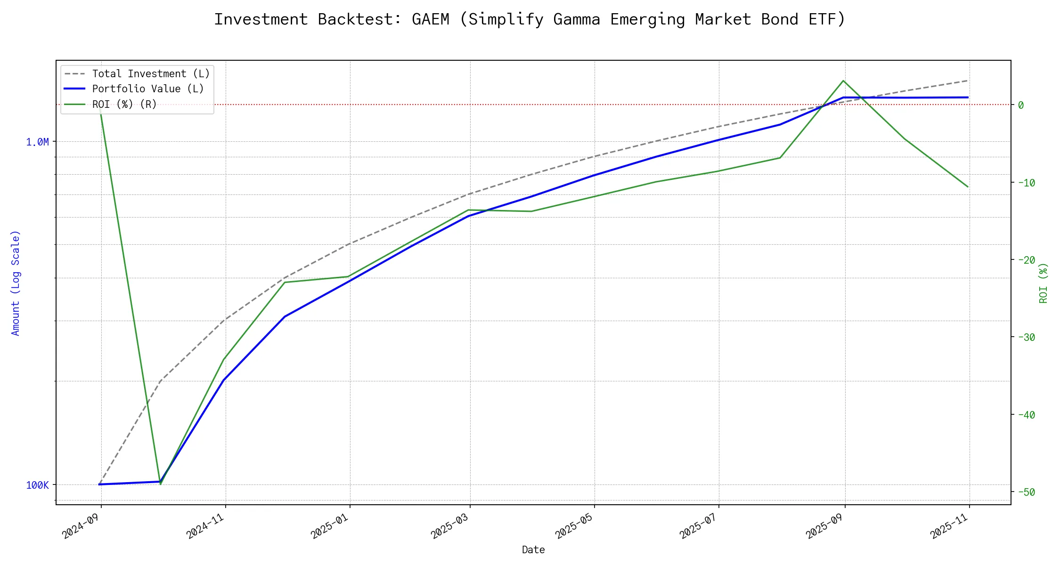
Task: Click the -50 tick on ROI axis
Action: tap(1026, 492)
